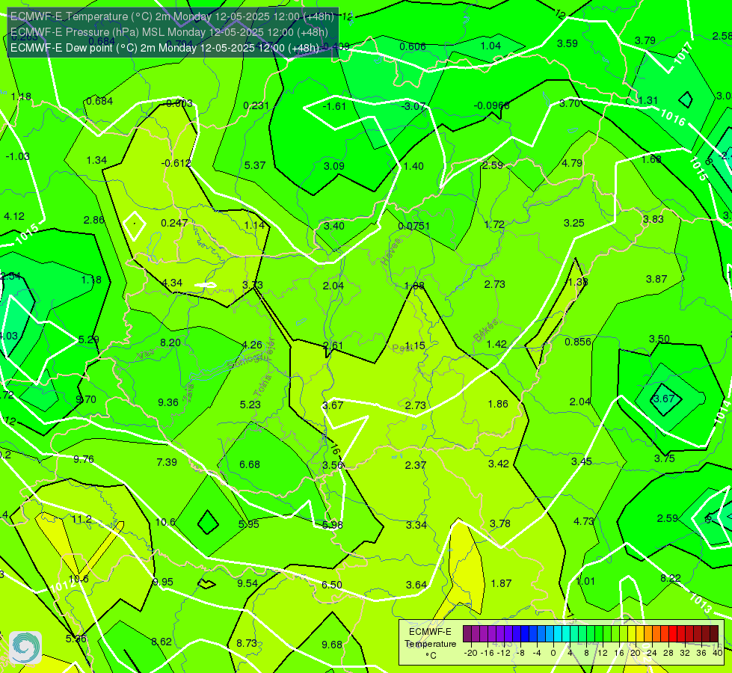
Task: Click the dew point value 3.09
Action: tap(334, 166)
